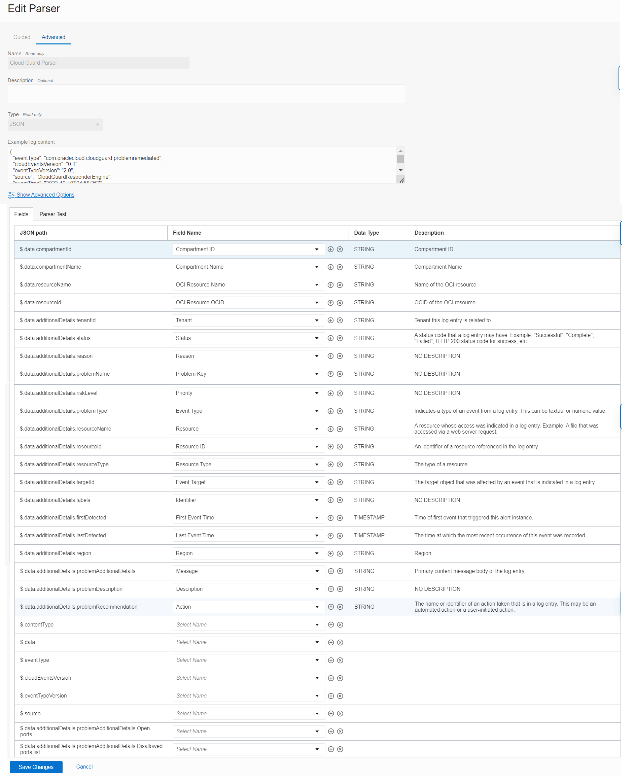Screen dimensions: 634x781
Task: Remove the Status field mapping
Action: tap(340, 338)
